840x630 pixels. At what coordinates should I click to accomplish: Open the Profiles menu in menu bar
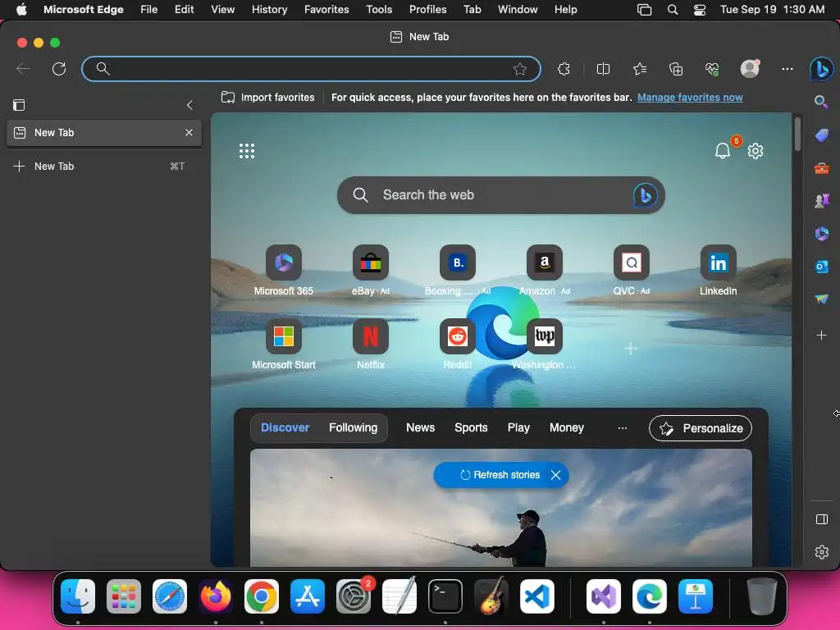[427, 10]
